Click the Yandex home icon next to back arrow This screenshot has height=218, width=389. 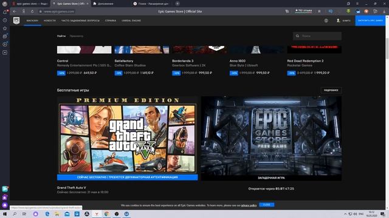click(24, 12)
